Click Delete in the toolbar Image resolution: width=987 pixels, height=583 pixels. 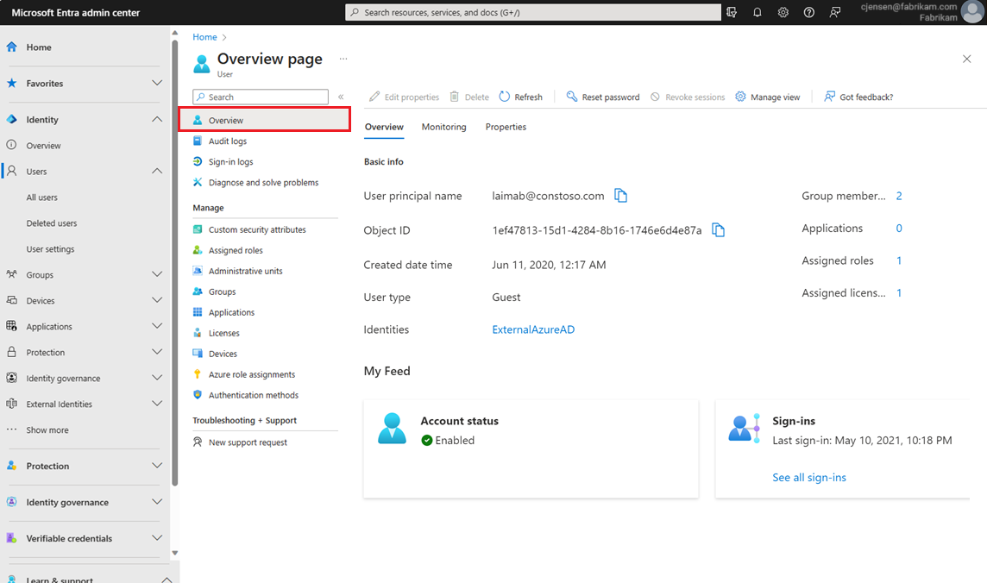[x=469, y=97]
